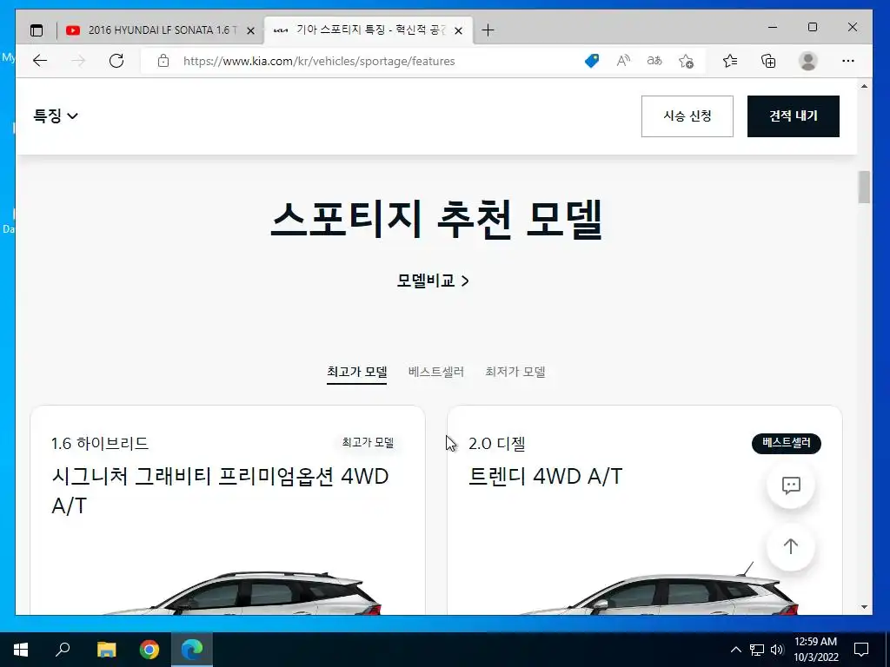890x667 pixels.
Task: Add this page to favorites
Action: pos(687,61)
